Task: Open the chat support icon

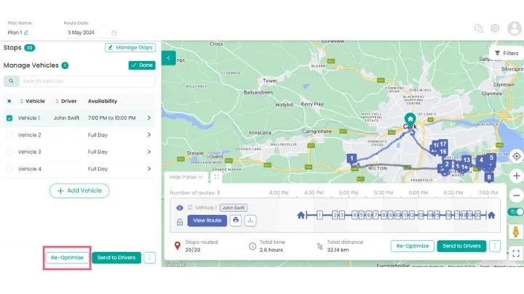Action: (478, 28)
